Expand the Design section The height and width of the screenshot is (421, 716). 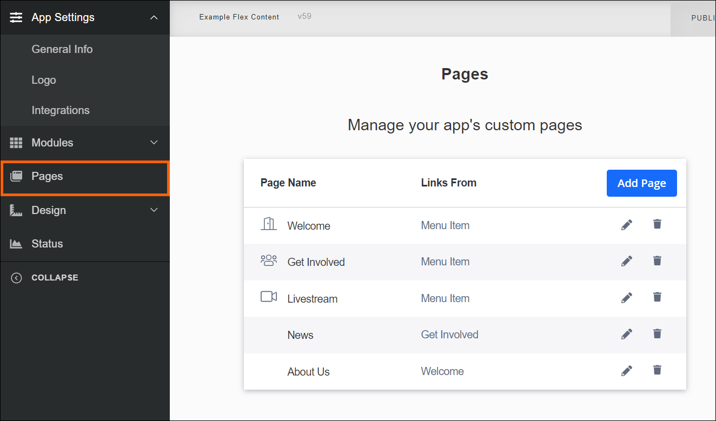coord(154,210)
